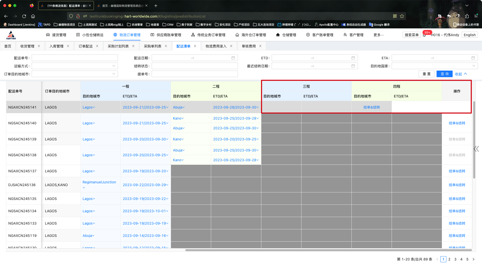The image size is (482, 265).
Task: Open the 订单目的地城市 dropdown
Action: click(x=75, y=74)
